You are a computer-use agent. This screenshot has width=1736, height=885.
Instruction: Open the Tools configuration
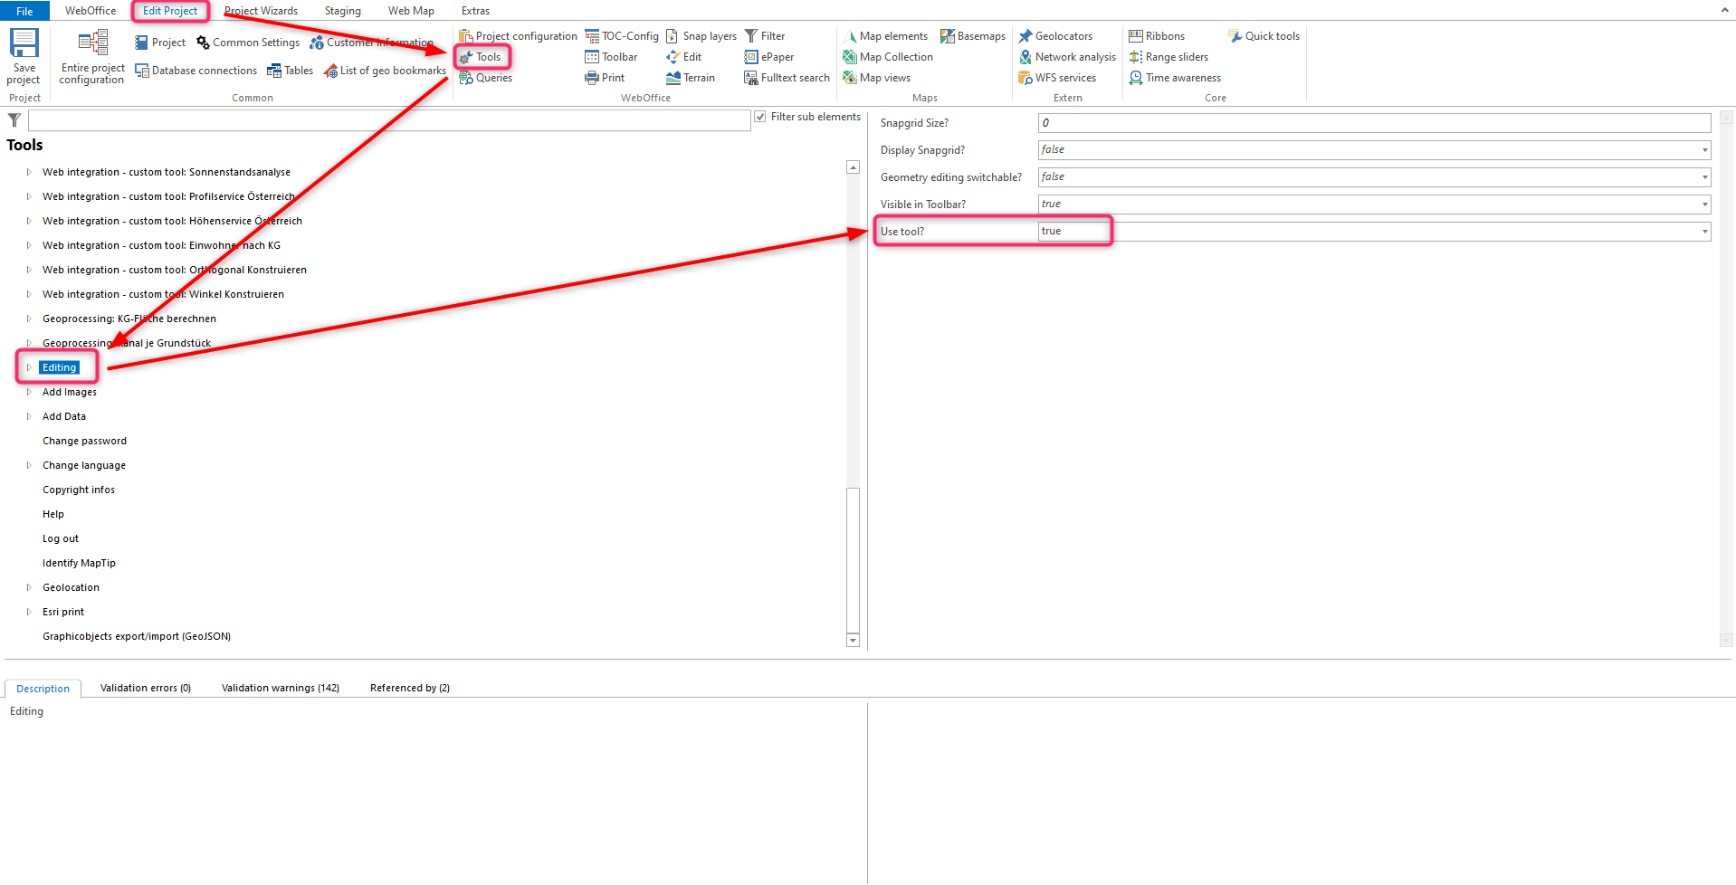click(x=482, y=56)
